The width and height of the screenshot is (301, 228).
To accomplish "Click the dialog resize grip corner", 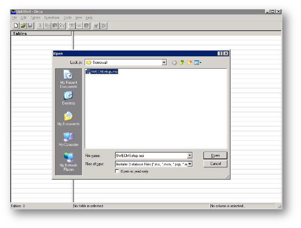I will pyautogui.click(x=227, y=177).
